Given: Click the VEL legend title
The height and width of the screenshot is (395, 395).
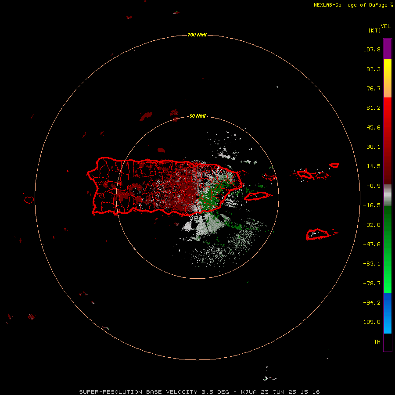Looking at the screenshot, I should pyautogui.click(x=386, y=26).
